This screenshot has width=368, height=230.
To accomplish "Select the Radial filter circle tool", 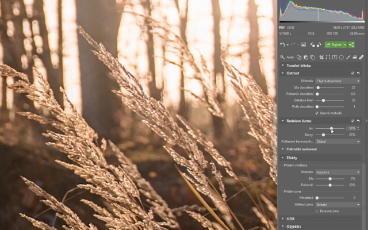I will [x=341, y=57].
